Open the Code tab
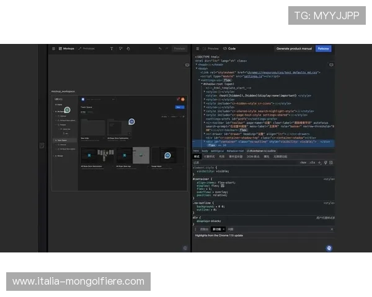The width and height of the screenshot is (372, 297). point(230,48)
